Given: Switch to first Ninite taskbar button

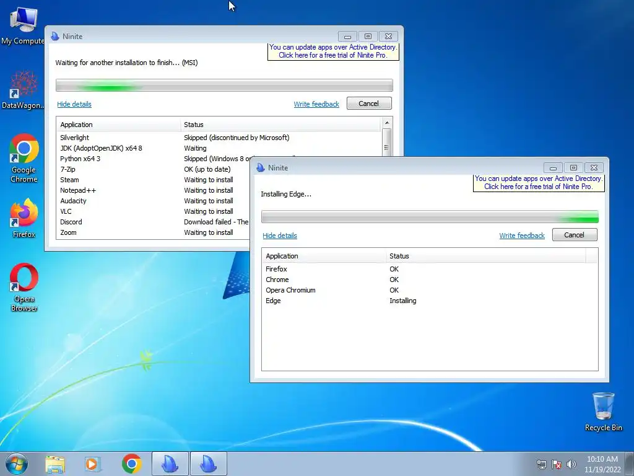Looking at the screenshot, I should point(170,464).
